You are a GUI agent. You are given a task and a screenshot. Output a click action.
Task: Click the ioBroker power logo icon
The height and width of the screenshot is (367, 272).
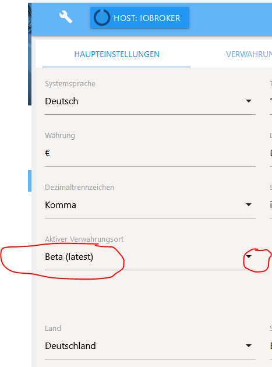[102, 18]
